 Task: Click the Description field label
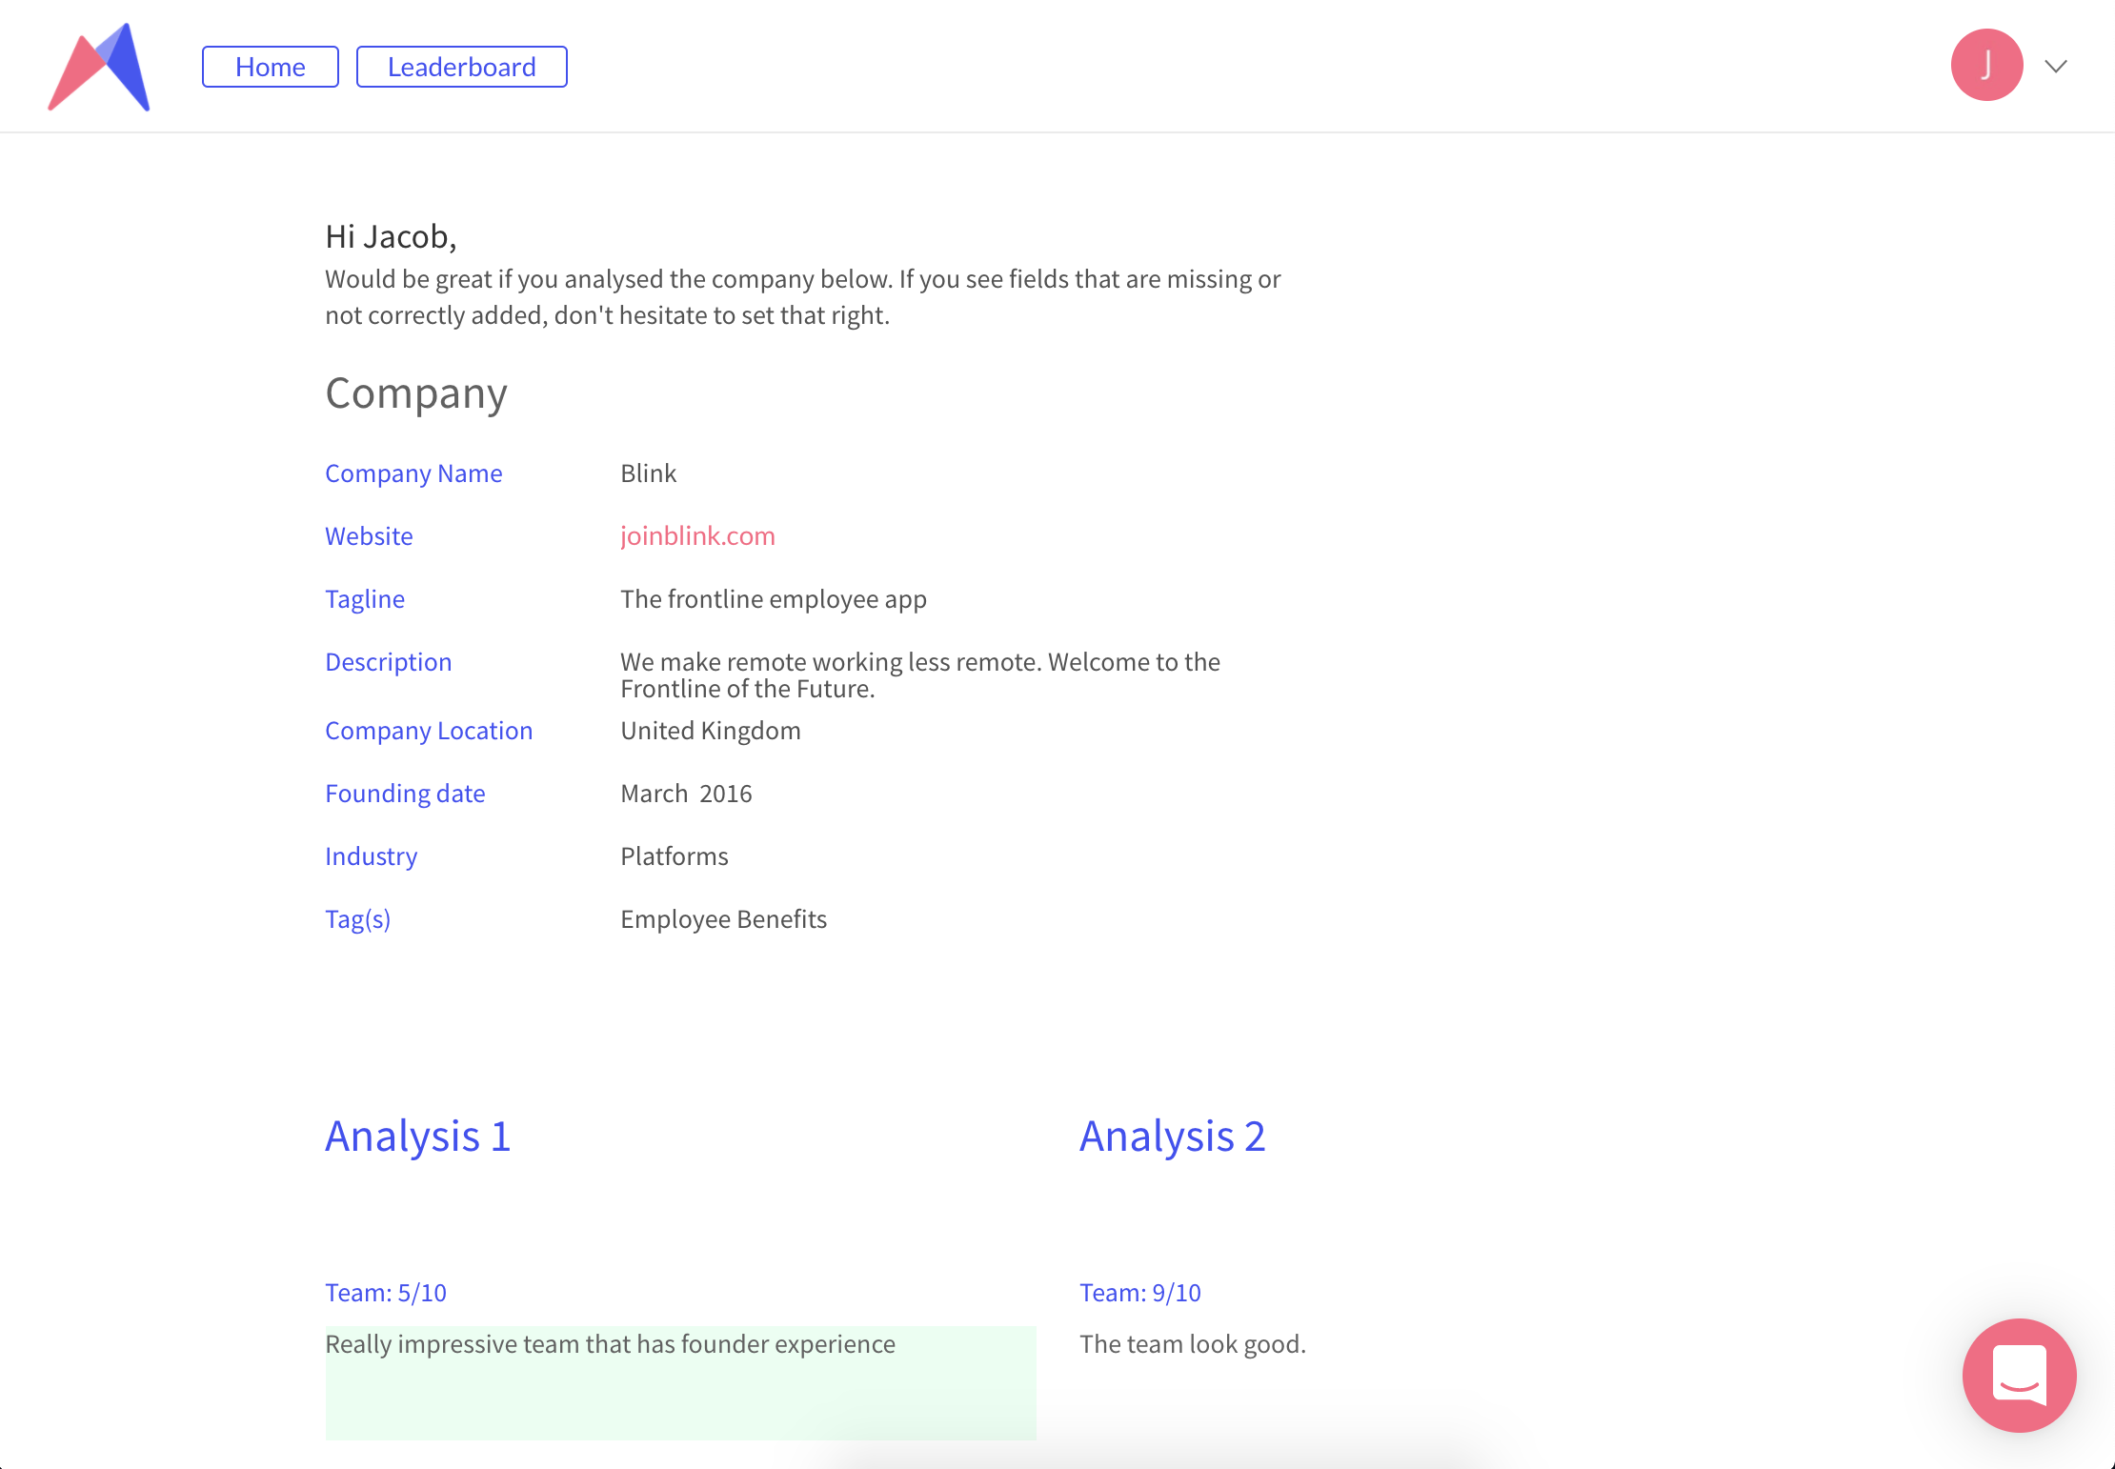click(x=388, y=662)
